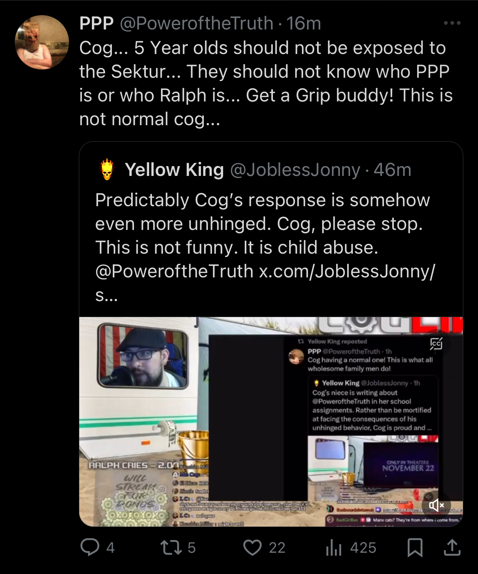Open Yellow King's flaming skull avatar
The height and width of the screenshot is (574, 478).
(107, 169)
